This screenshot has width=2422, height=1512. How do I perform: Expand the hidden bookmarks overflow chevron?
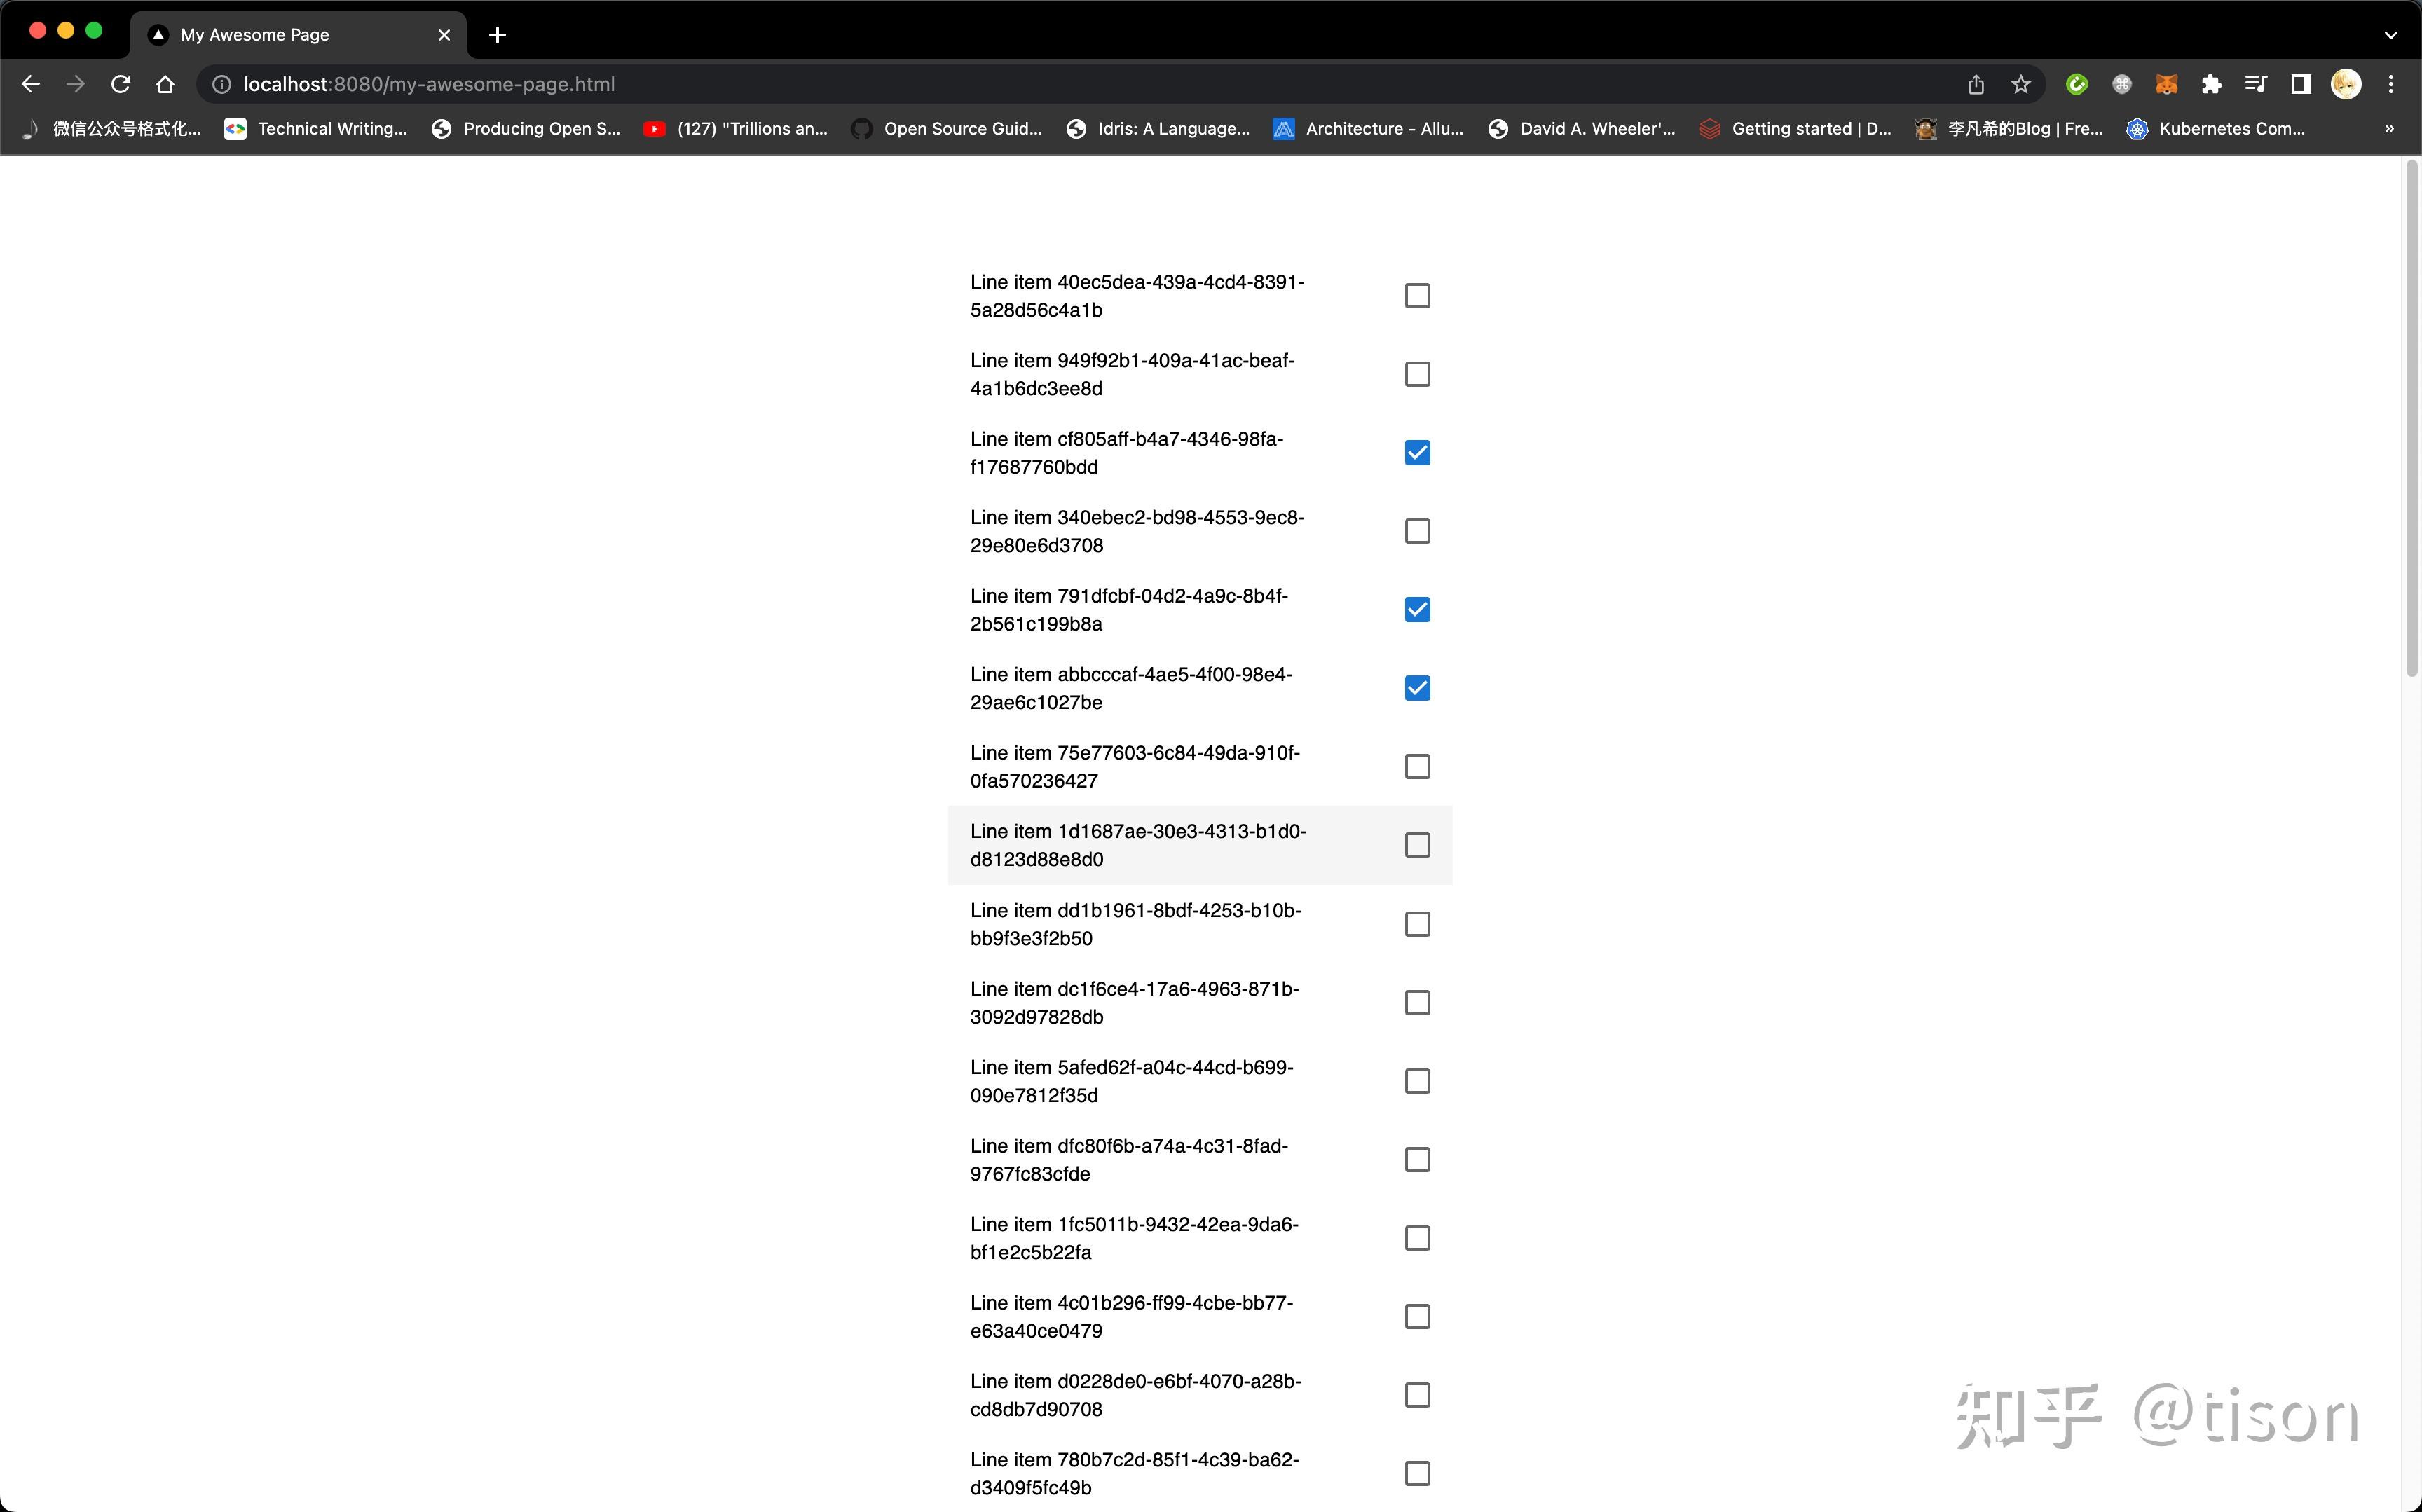pos(2389,128)
